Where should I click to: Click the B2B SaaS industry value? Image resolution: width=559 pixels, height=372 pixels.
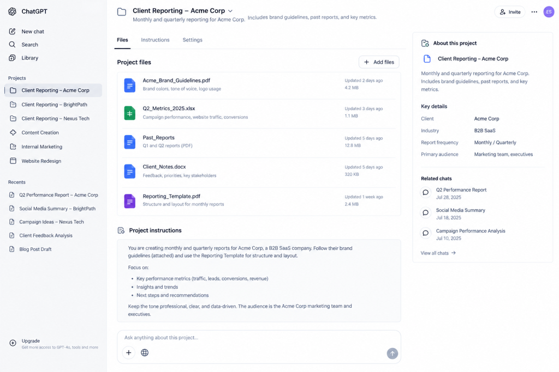(x=485, y=131)
